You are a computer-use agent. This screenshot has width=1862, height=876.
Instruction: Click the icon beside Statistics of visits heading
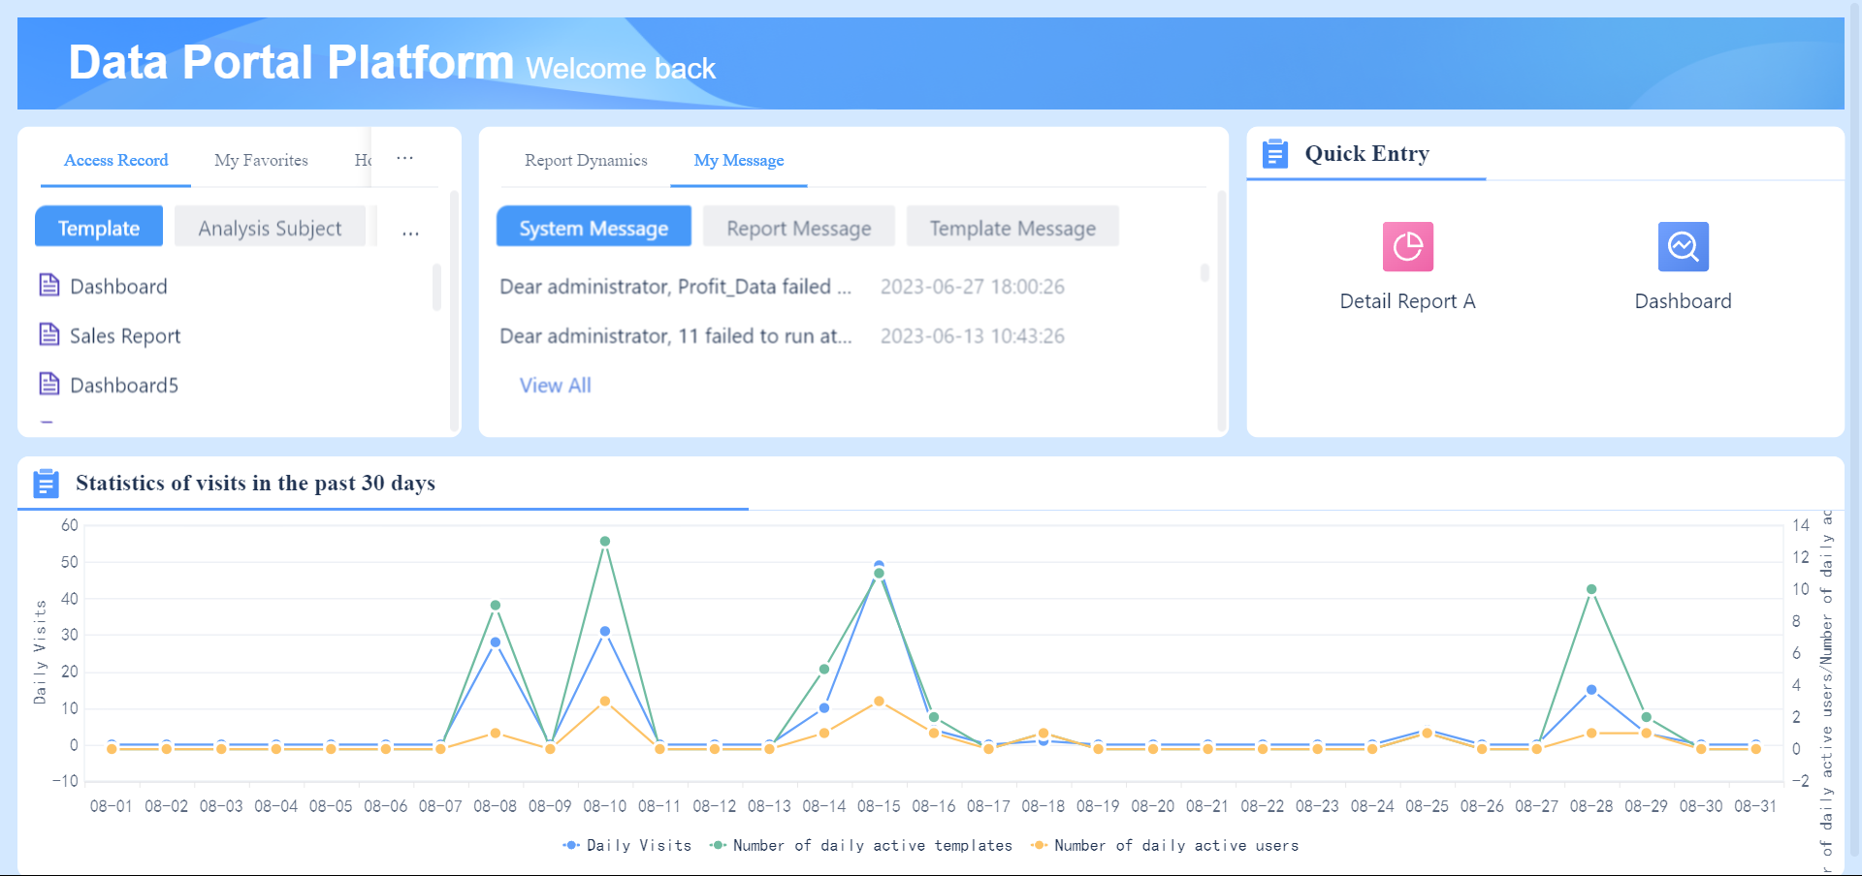(x=46, y=483)
